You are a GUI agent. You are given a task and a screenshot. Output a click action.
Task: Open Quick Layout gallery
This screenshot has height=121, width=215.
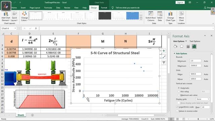click(x=14, y=16)
